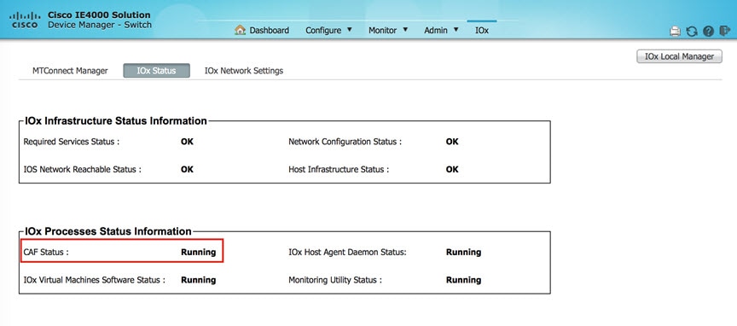
Task: Click the Running value for Monitoring Utility Status
Action: [463, 280]
